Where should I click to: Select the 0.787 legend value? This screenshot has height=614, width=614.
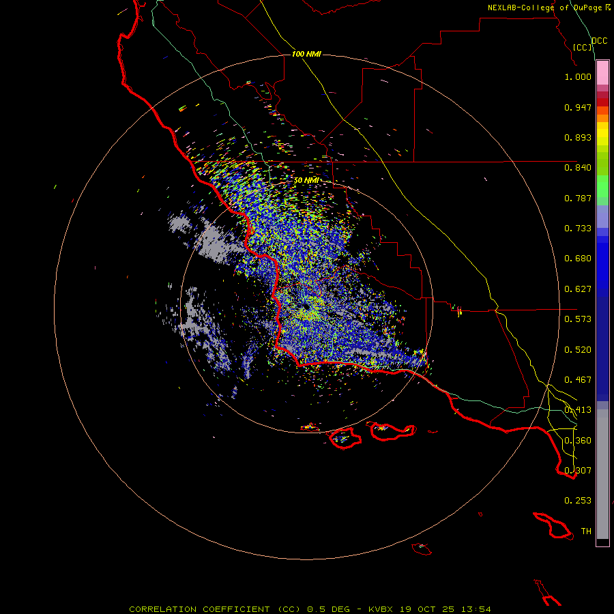pos(578,198)
